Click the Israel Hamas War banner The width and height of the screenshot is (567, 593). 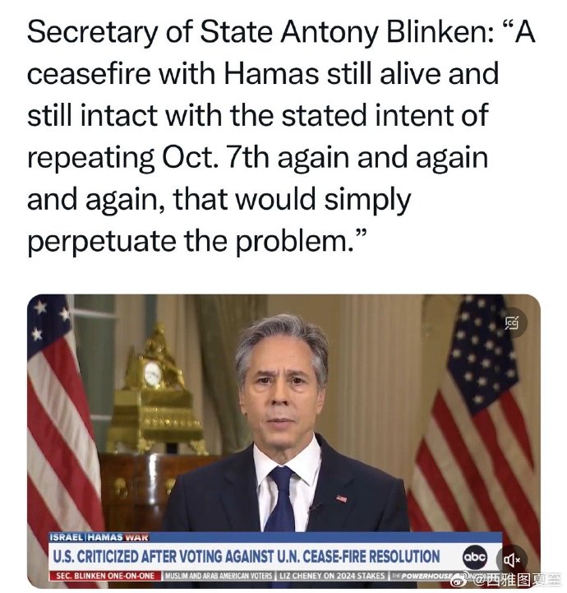tap(99, 536)
